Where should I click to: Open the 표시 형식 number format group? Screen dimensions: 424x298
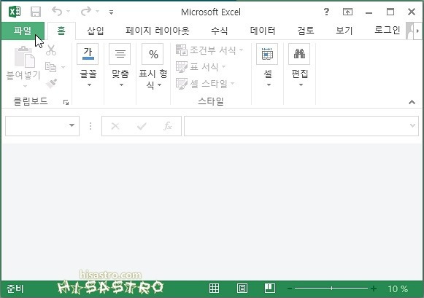(153, 66)
